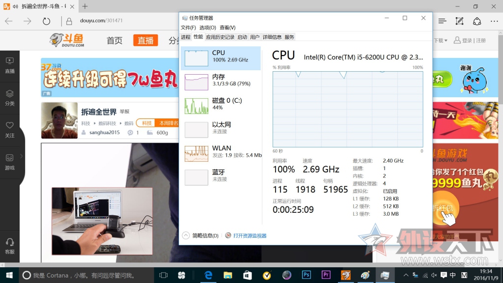Viewport: 503px width, 283px height.
Task: Open the 选项(O) menu in Task Manager
Action: click(208, 28)
